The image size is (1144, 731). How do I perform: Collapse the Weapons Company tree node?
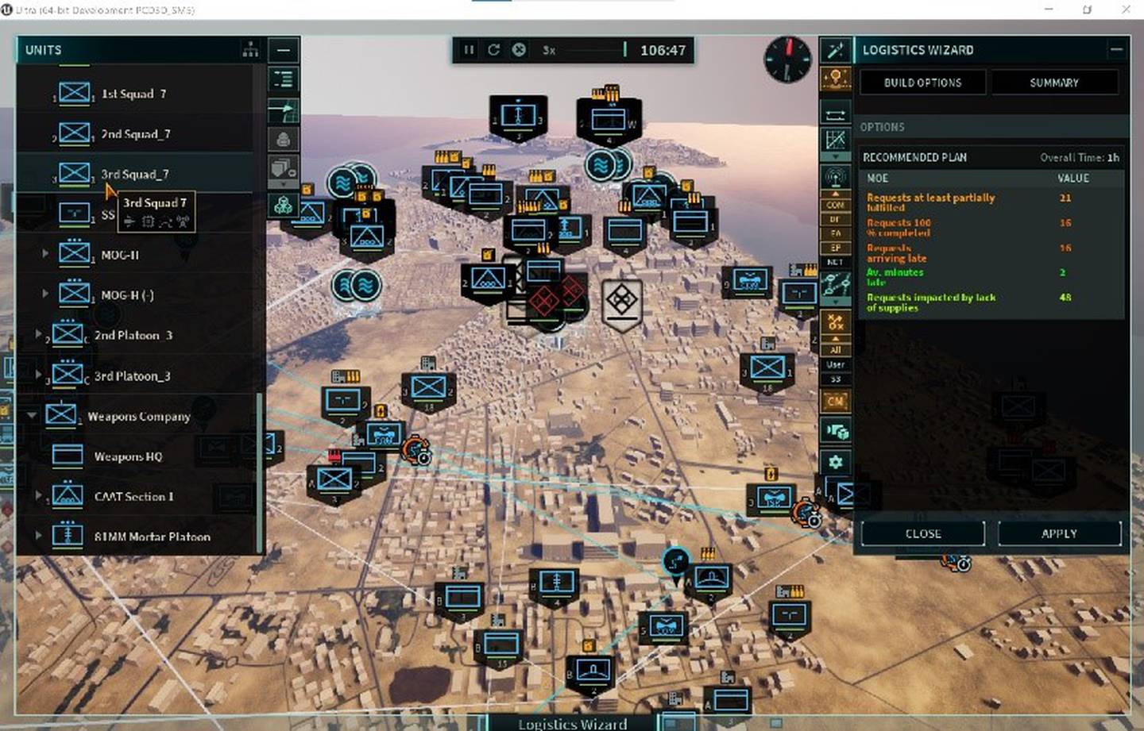coord(32,415)
